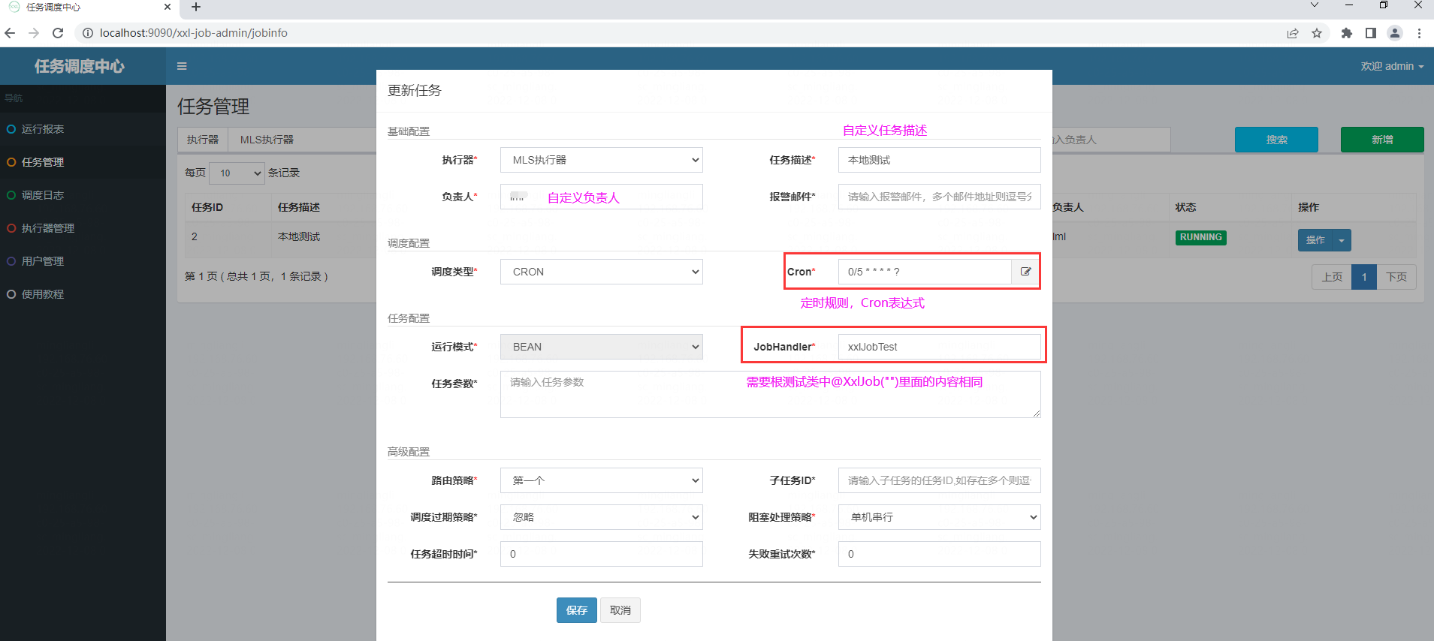This screenshot has height=641, width=1434.
Task: Expand the 运行模式 BEAN dropdown
Action: click(x=602, y=347)
